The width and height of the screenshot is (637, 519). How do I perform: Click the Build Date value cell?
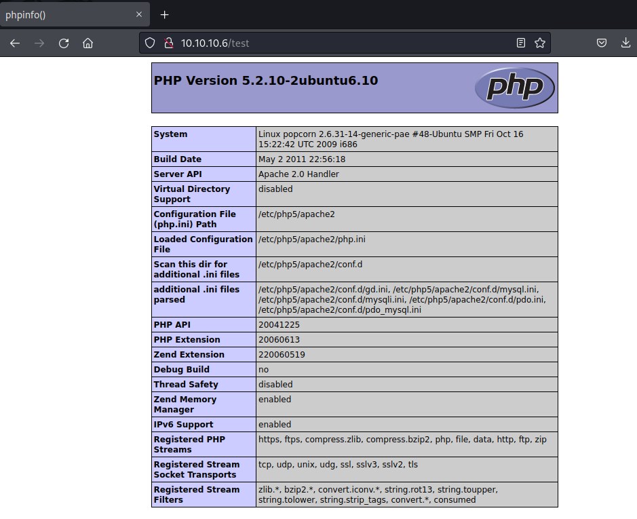(302, 159)
